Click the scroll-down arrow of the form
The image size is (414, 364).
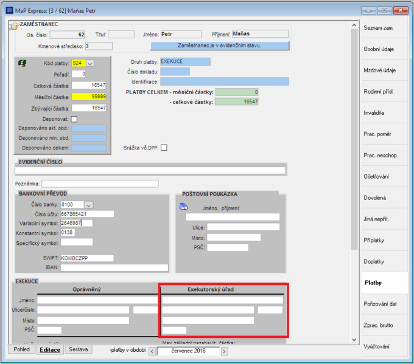coord(354,340)
